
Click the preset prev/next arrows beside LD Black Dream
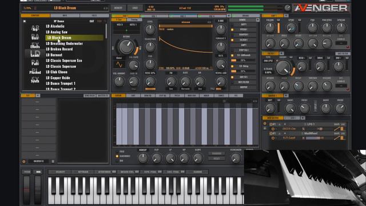click(x=105, y=8)
